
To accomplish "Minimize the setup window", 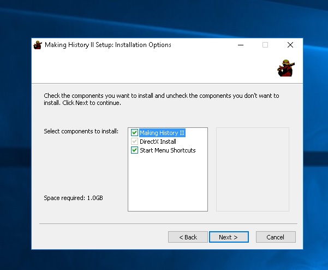I will point(241,45).
